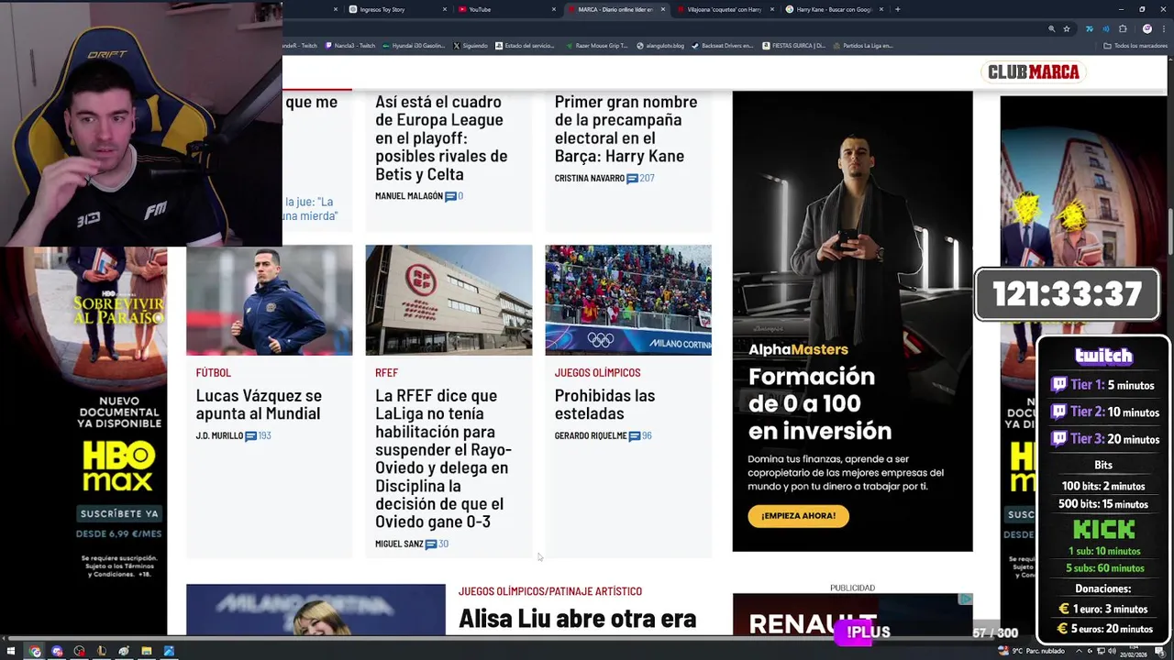Open the alangulotv.blog bookmark
The height and width of the screenshot is (660, 1174).
tap(660, 45)
